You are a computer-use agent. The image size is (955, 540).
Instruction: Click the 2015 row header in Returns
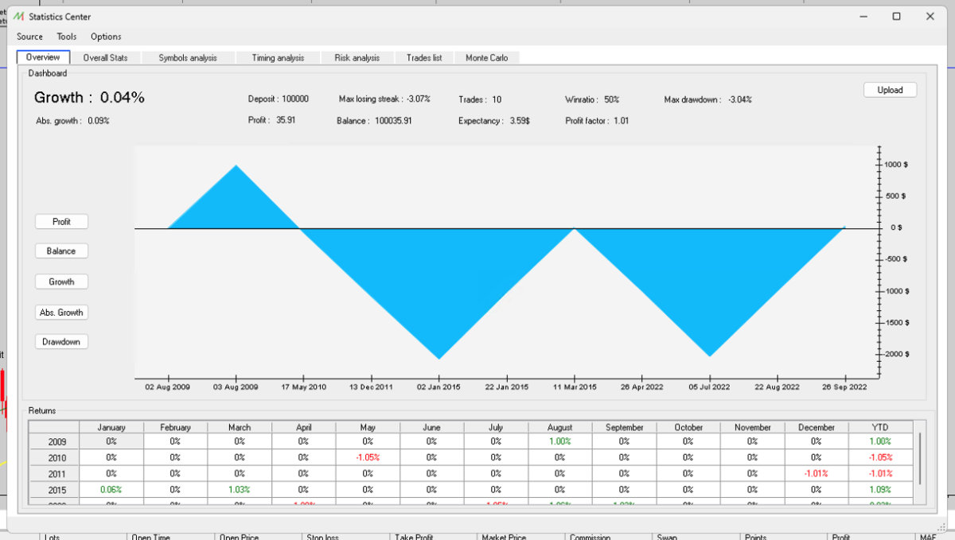[57, 490]
